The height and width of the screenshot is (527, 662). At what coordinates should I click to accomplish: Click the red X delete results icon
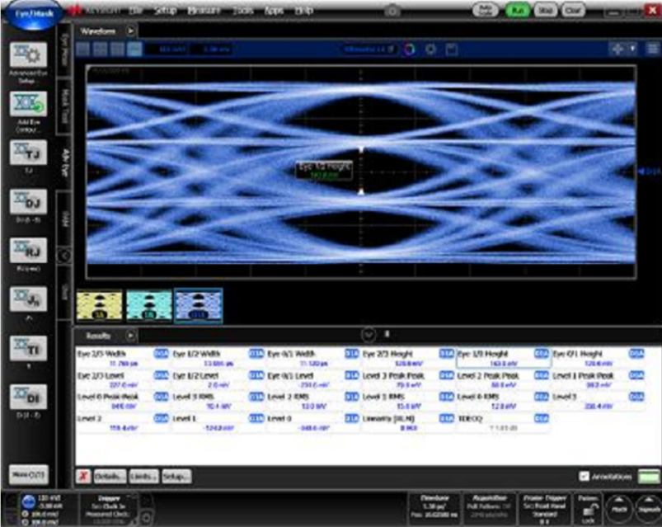coord(83,477)
